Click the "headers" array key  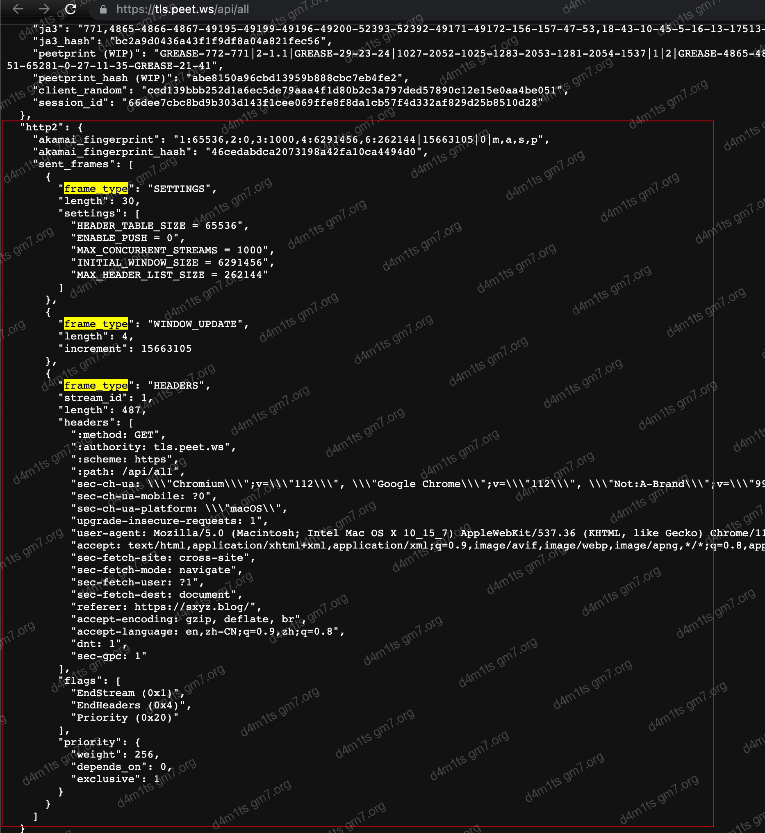[x=90, y=423]
